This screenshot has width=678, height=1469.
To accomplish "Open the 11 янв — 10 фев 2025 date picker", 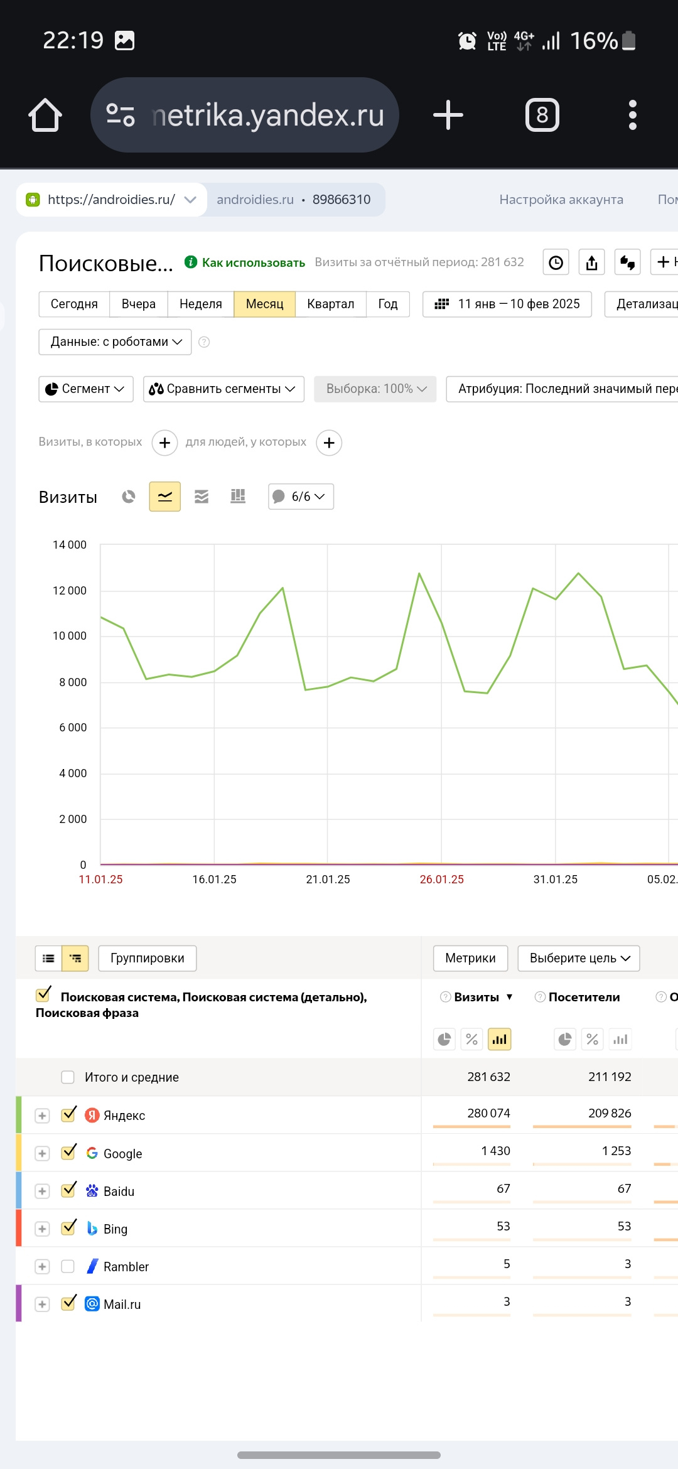I will pyautogui.click(x=507, y=304).
